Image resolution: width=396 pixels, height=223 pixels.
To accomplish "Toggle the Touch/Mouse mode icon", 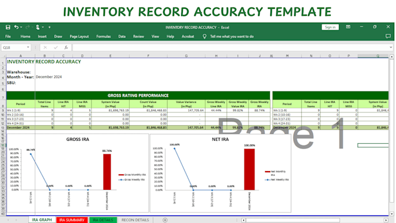I will click(38, 27).
